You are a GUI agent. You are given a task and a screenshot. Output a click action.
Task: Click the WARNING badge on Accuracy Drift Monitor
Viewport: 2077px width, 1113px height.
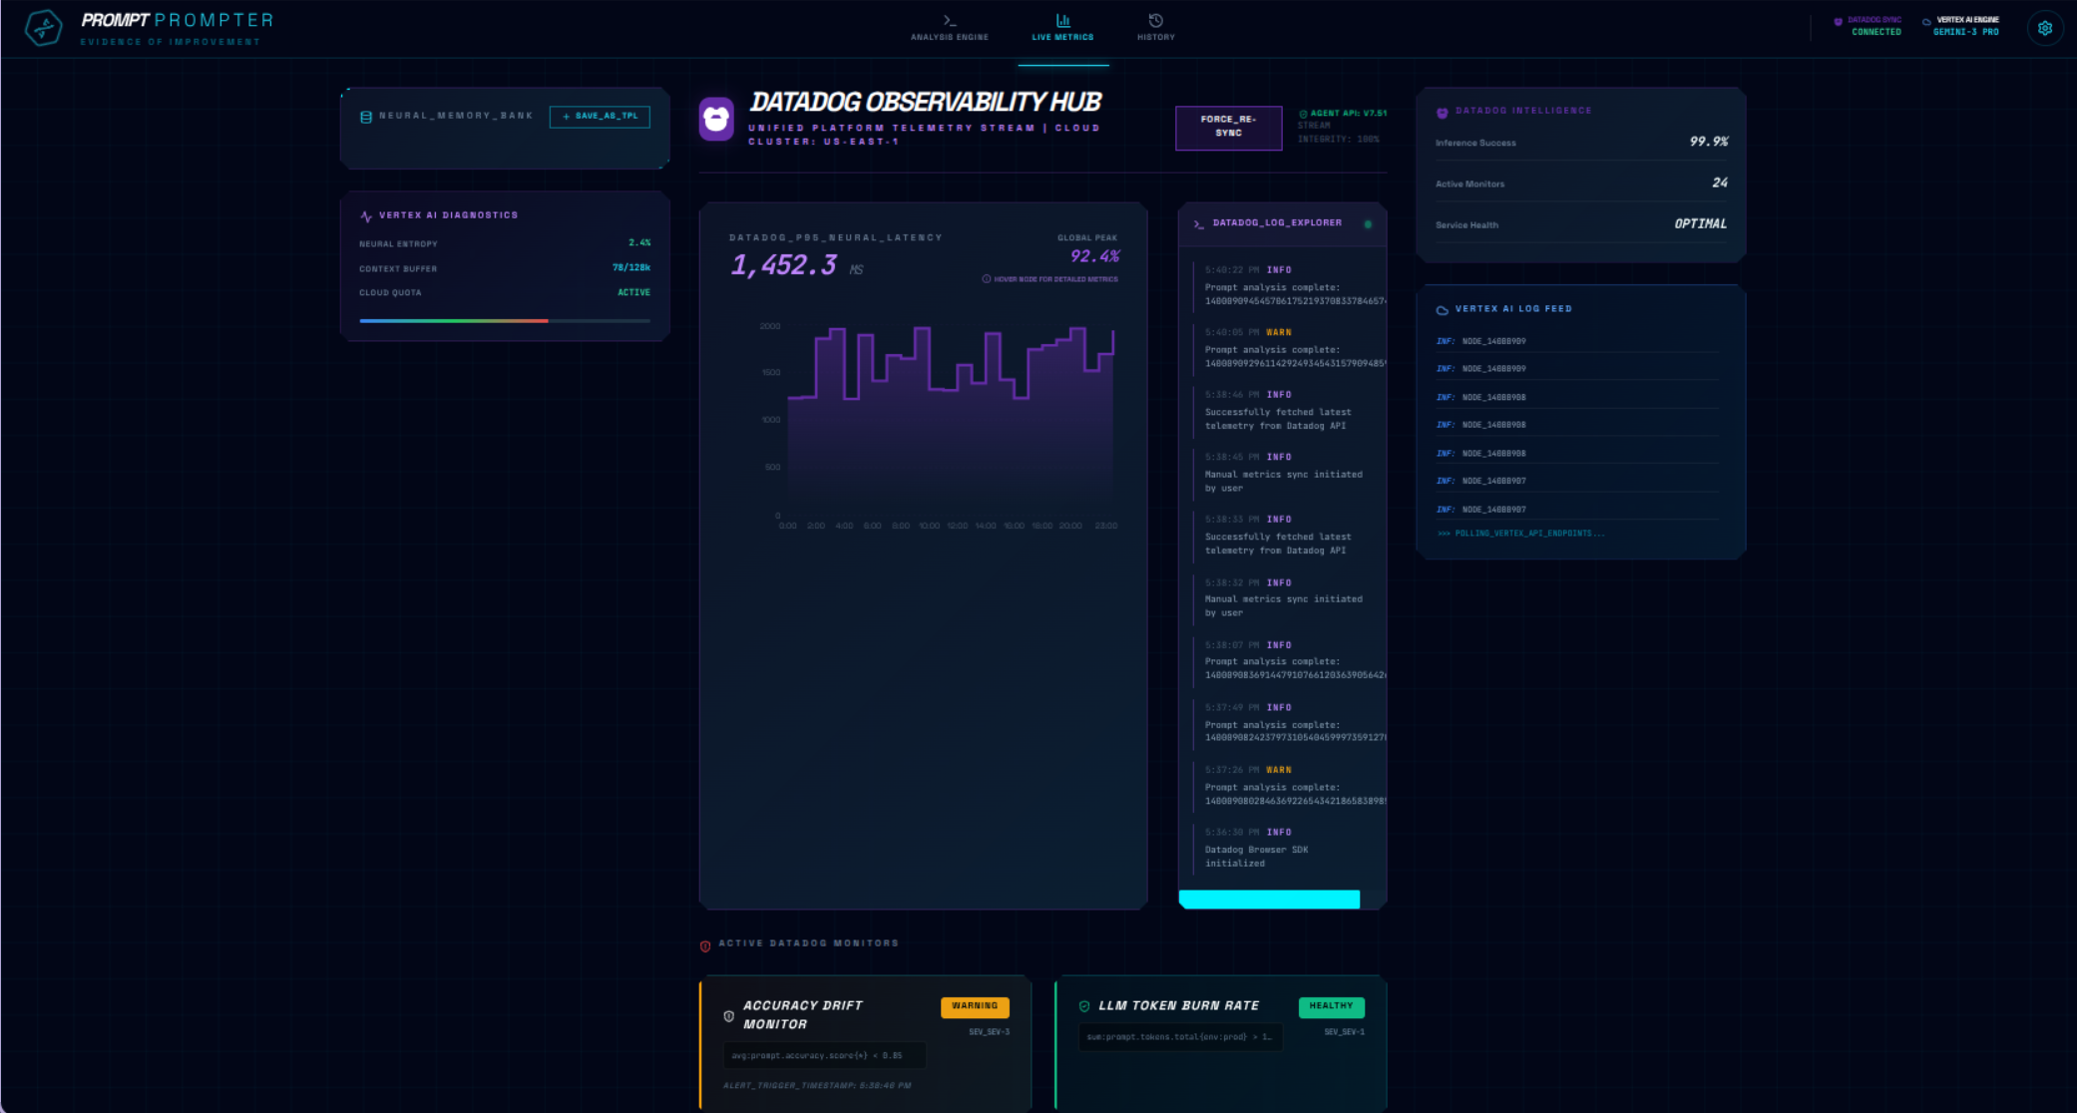tap(975, 1006)
